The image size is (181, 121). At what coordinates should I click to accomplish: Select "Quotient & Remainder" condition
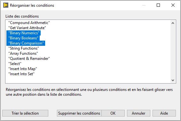[29, 59]
